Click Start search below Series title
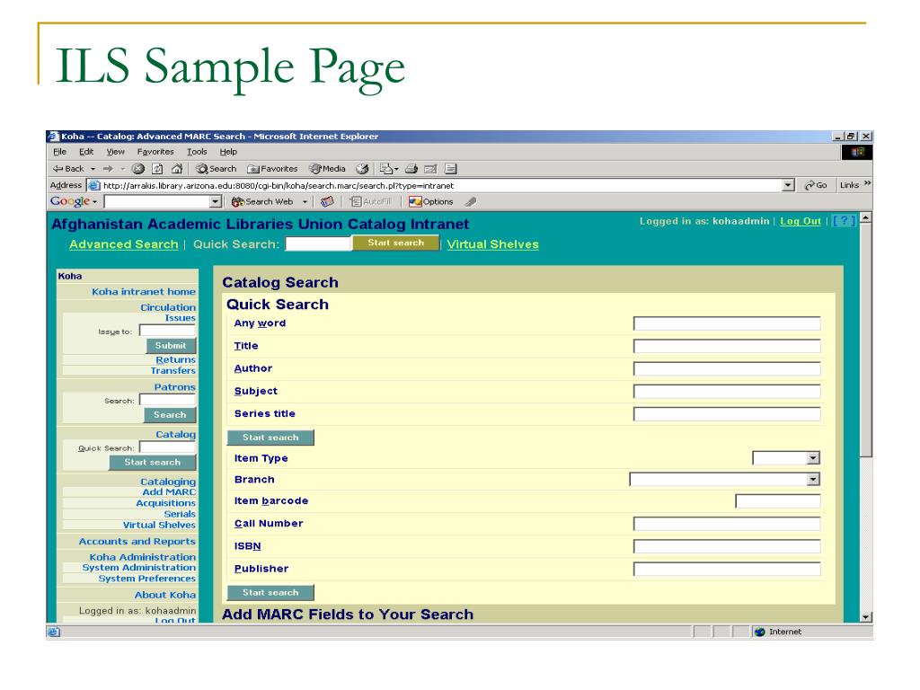920x690 pixels. click(270, 438)
